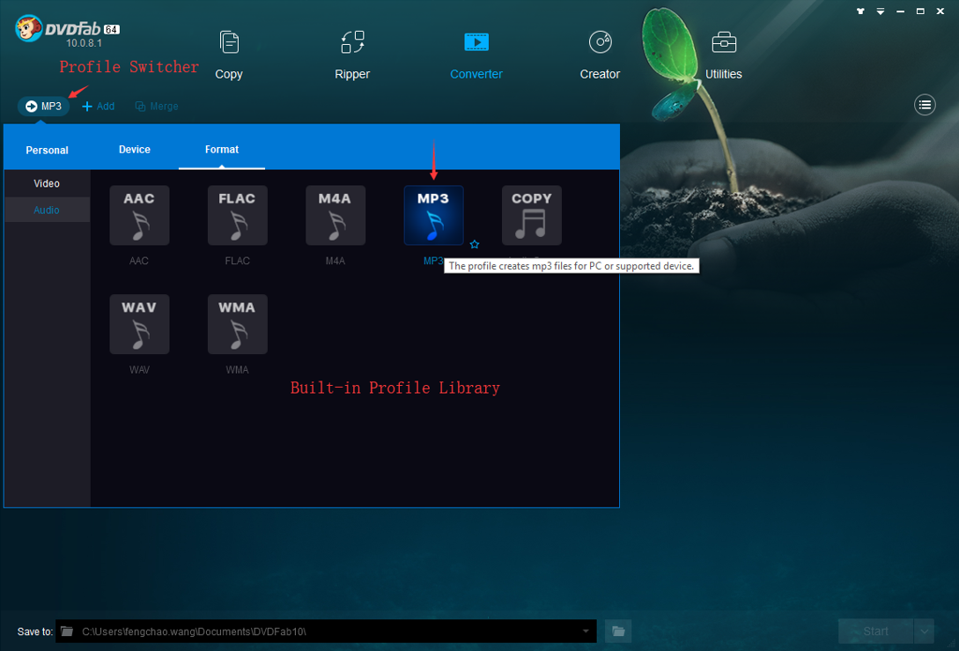Switch to the Personal tab
Screen dimensions: 959x651
47,150
